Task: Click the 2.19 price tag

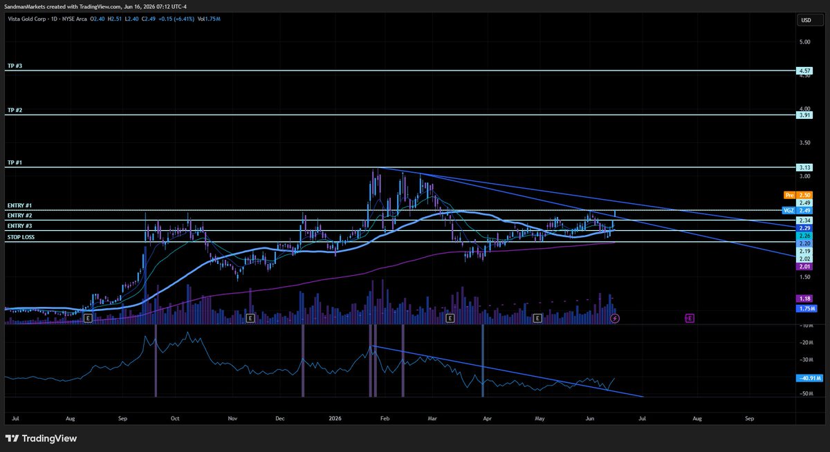Action: coord(804,251)
